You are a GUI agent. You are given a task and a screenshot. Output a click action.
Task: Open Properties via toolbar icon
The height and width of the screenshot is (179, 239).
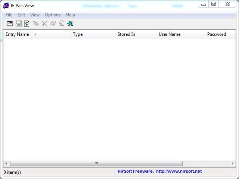(x=53, y=24)
